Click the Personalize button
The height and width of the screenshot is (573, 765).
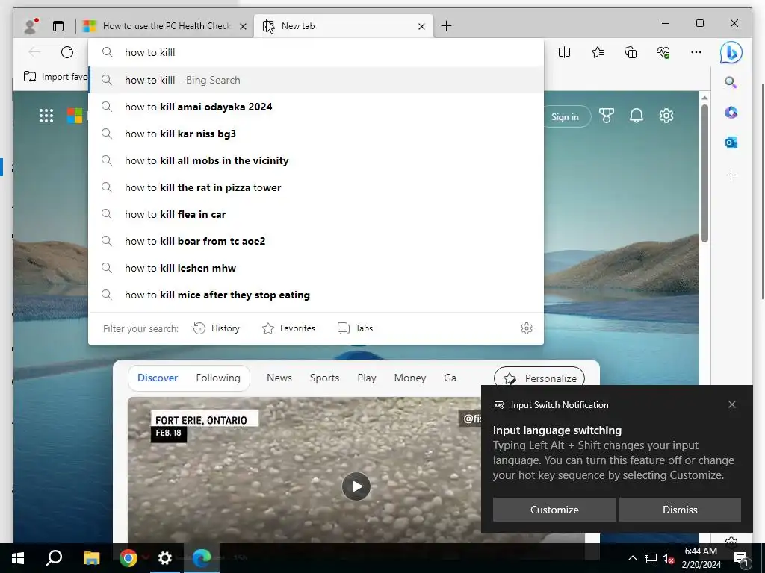pyautogui.click(x=539, y=378)
